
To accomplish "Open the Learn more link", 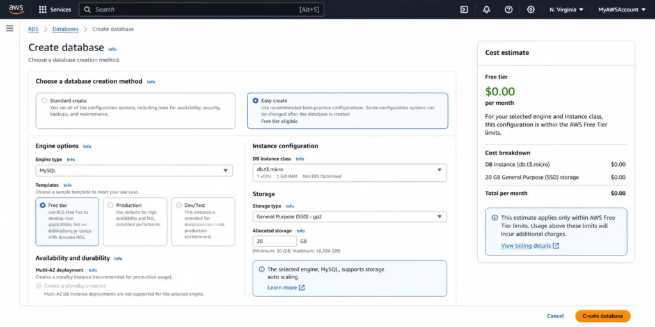I will click(x=282, y=288).
